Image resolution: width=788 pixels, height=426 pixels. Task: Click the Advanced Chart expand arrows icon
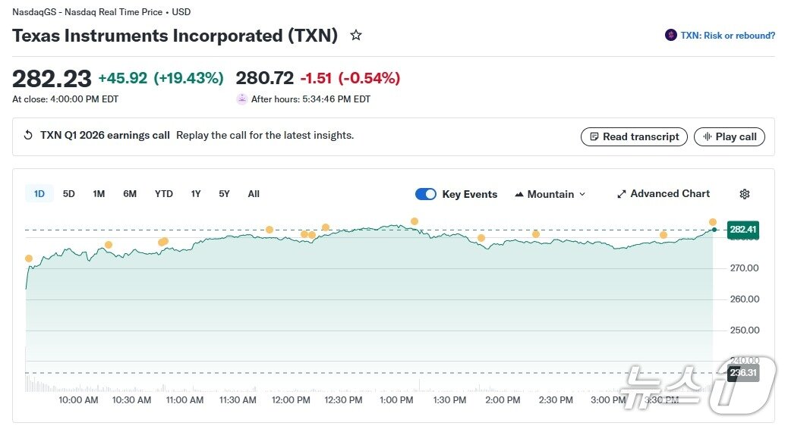(x=622, y=194)
